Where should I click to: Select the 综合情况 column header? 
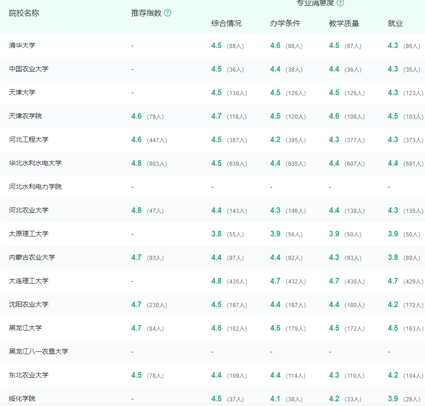(x=226, y=24)
